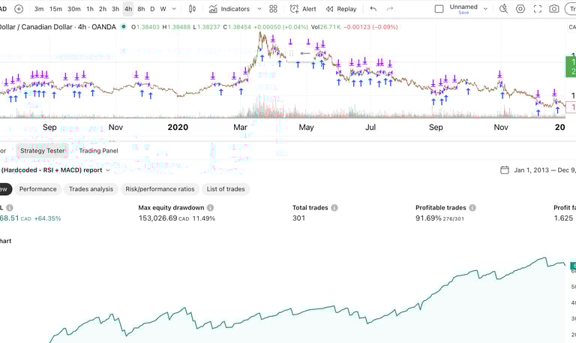Select the 3m timeframe
576x343 pixels.
coord(39,9)
